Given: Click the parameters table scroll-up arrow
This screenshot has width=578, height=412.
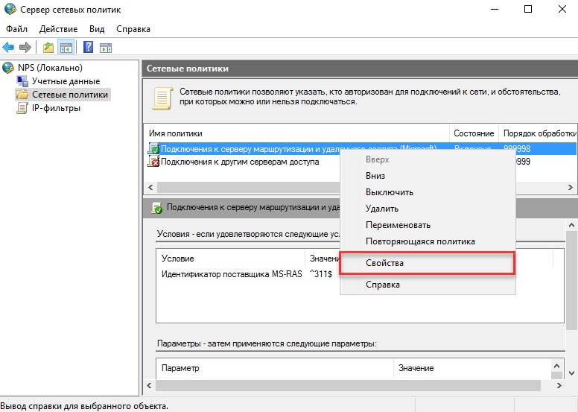Looking at the screenshot, I should 556,366.
